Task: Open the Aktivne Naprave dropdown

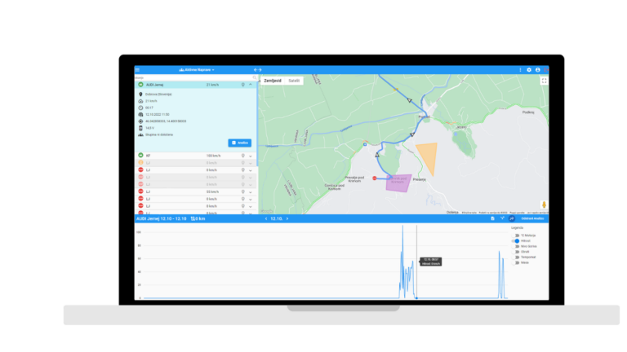Action: pyautogui.click(x=196, y=70)
